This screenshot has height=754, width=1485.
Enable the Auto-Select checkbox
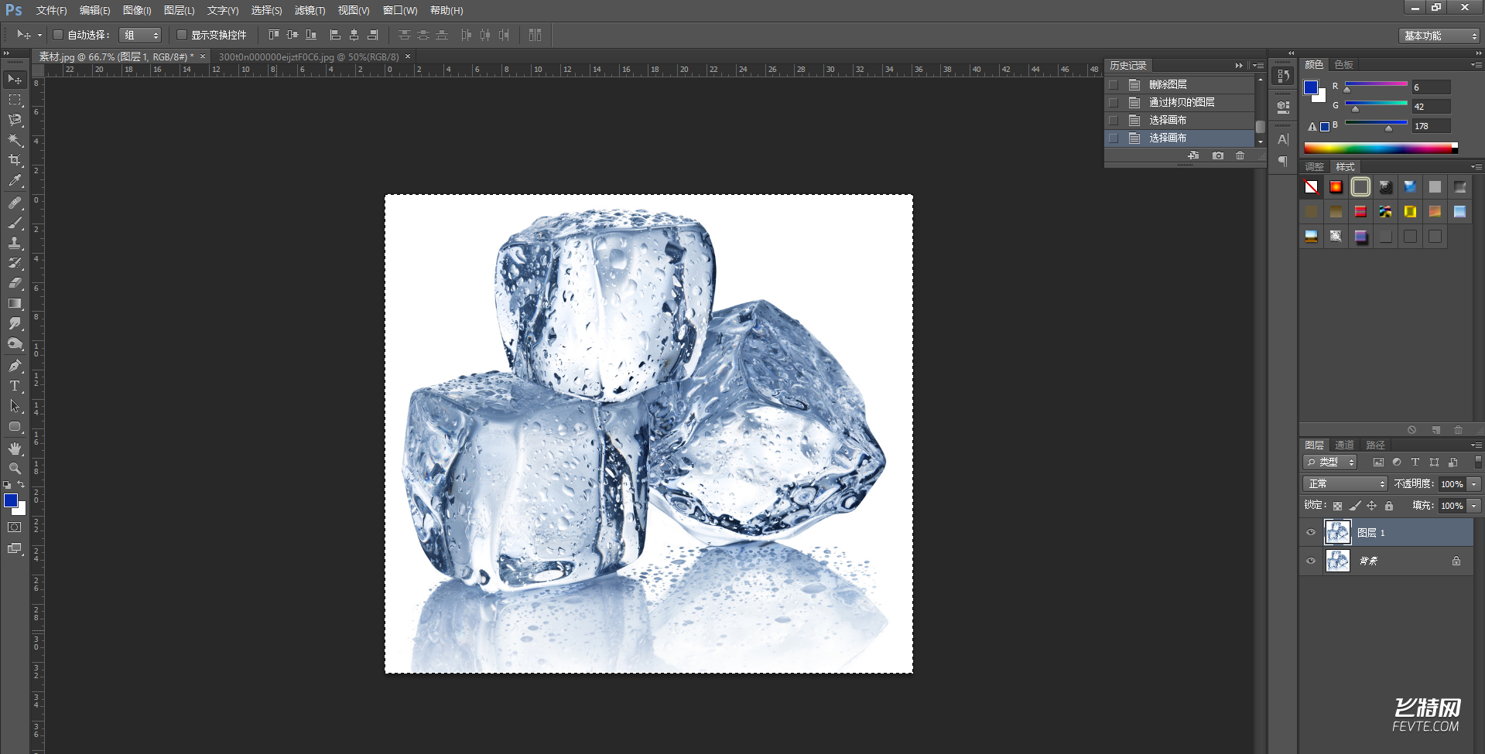[x=58, y=35]
